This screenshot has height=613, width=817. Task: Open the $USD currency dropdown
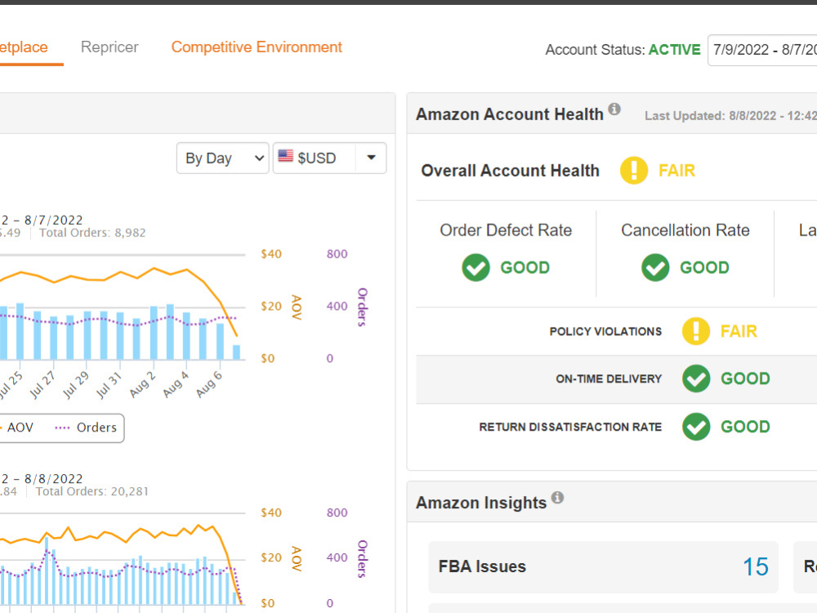371,158
